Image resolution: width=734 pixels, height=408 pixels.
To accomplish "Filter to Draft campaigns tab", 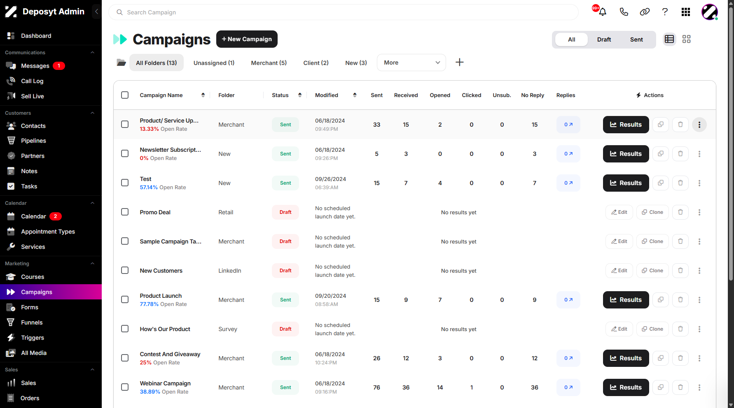I will point(604,39).
